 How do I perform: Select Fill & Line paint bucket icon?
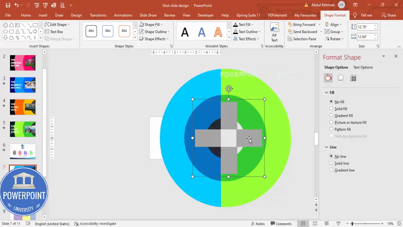pos(328,78)
